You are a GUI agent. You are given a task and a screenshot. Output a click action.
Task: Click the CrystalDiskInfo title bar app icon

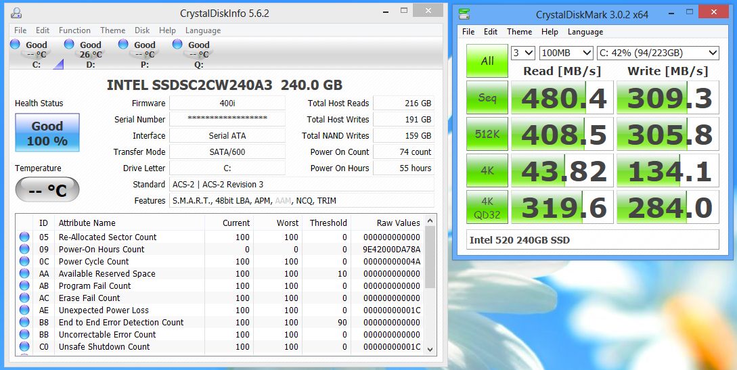(16, 13)
